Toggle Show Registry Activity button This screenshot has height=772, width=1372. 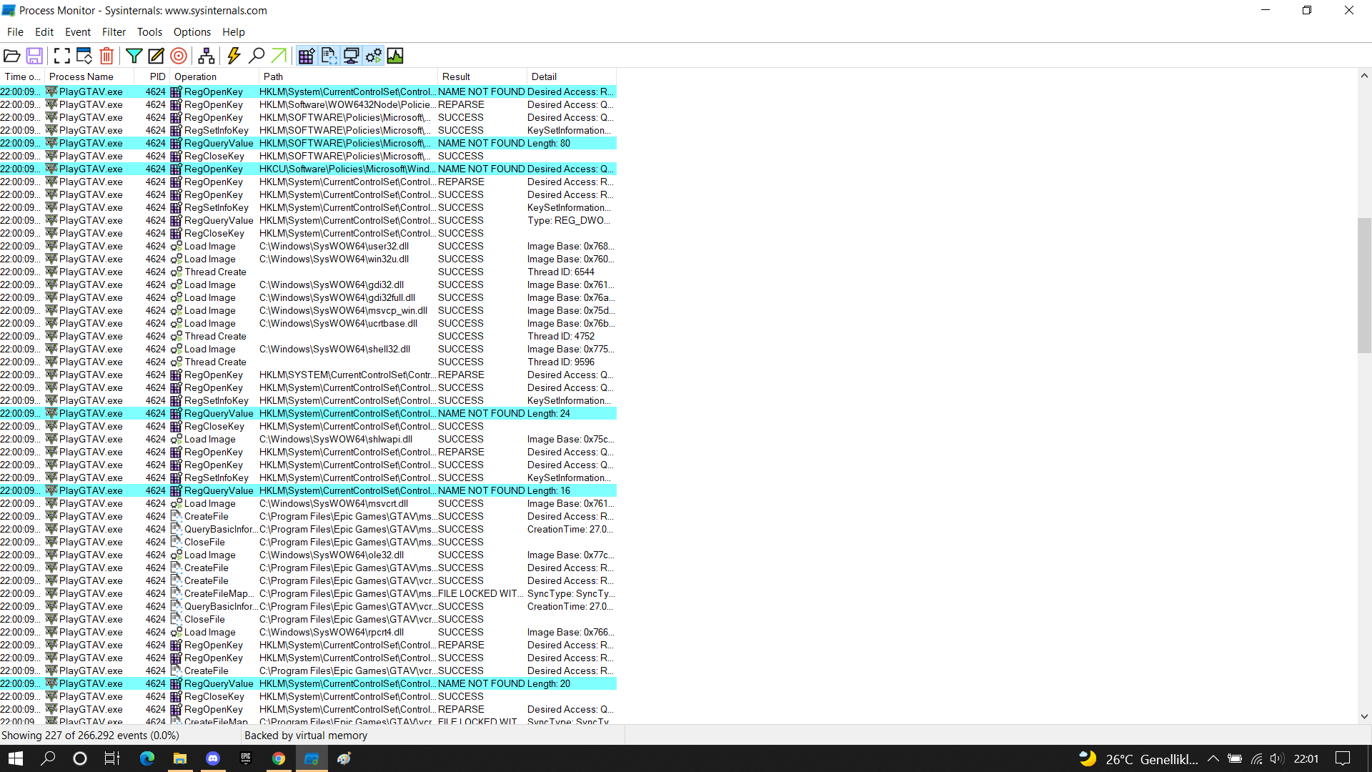tap(307, 56)
